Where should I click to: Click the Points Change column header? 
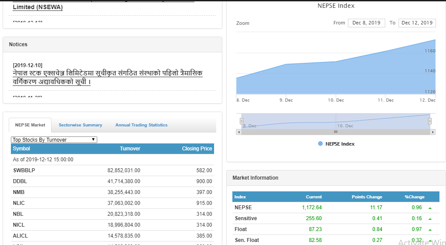point(367,197)
